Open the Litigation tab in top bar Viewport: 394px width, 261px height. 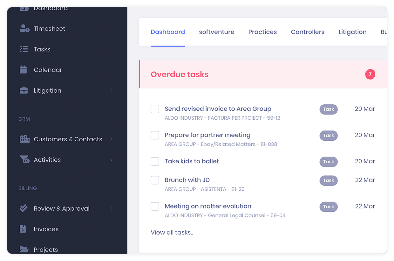point(352,32)
